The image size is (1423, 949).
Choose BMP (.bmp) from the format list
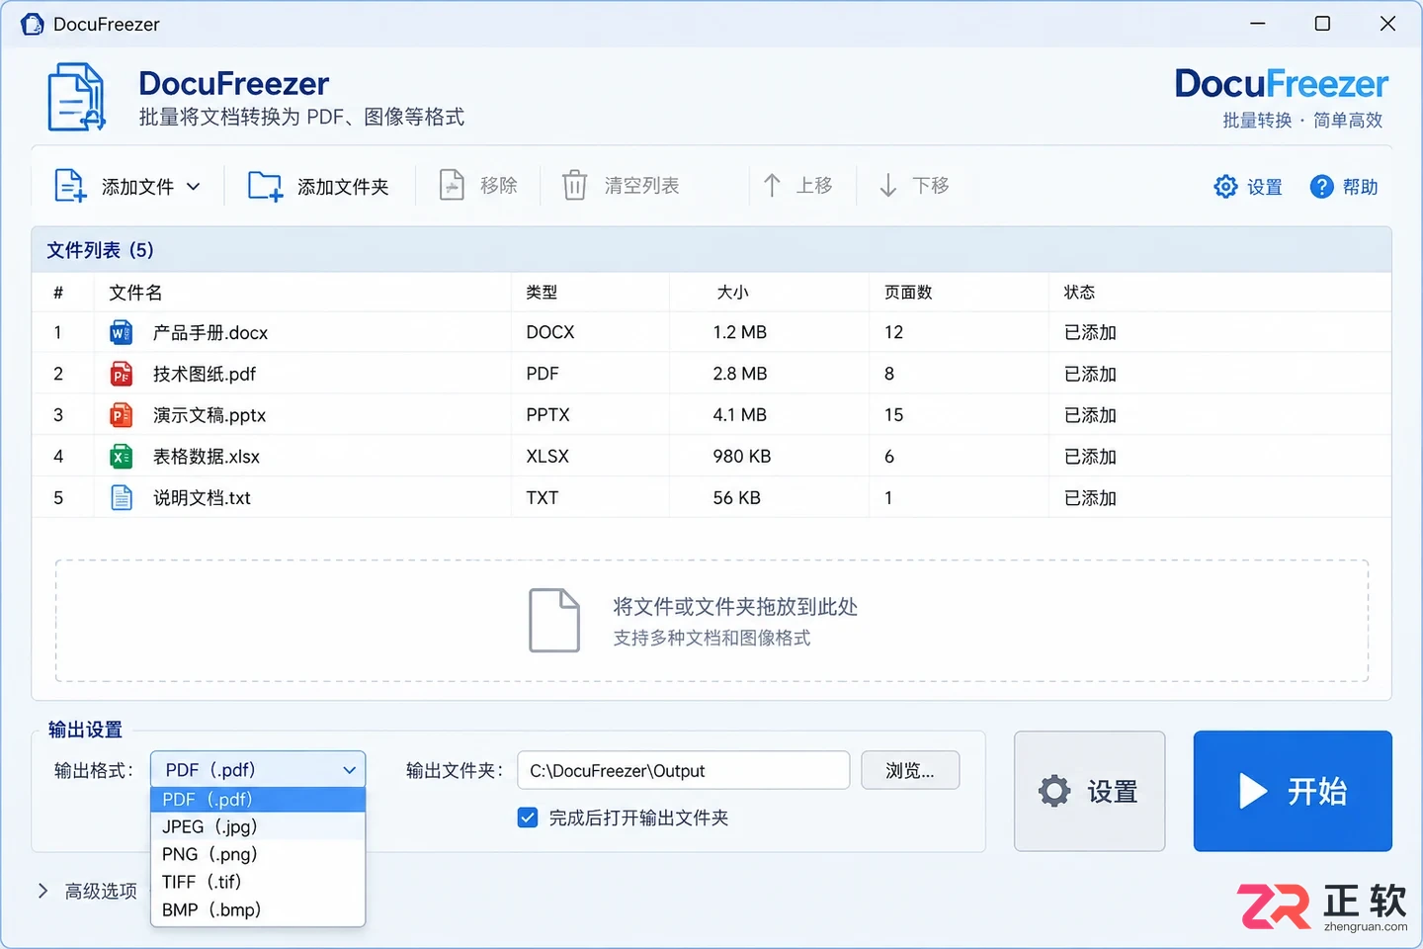tap(258, 909)
